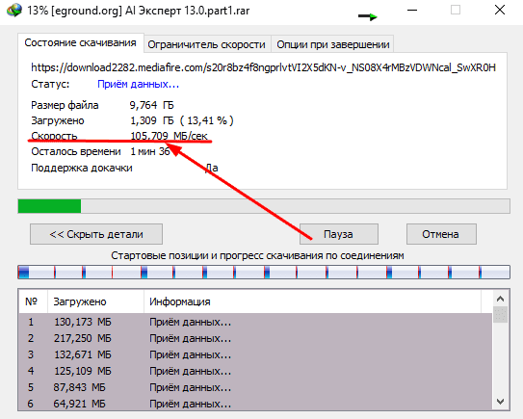Open the Опции при завершении tab
523x419 pixels.
coord(333,44)
